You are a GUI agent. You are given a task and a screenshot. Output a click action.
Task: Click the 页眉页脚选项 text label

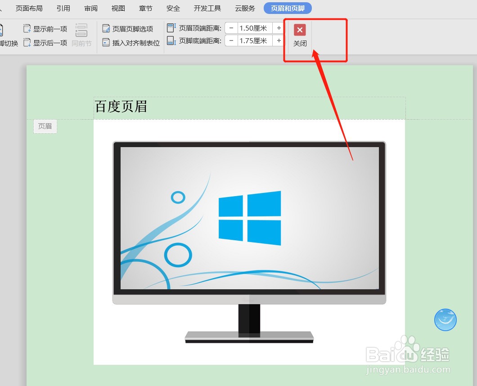coord(133,29)
